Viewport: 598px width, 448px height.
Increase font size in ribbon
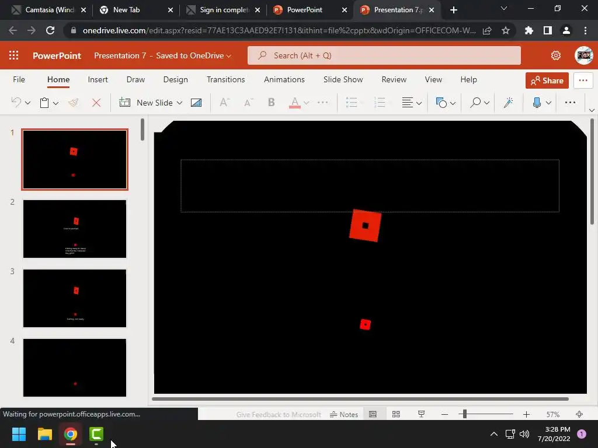pos(225,103)
